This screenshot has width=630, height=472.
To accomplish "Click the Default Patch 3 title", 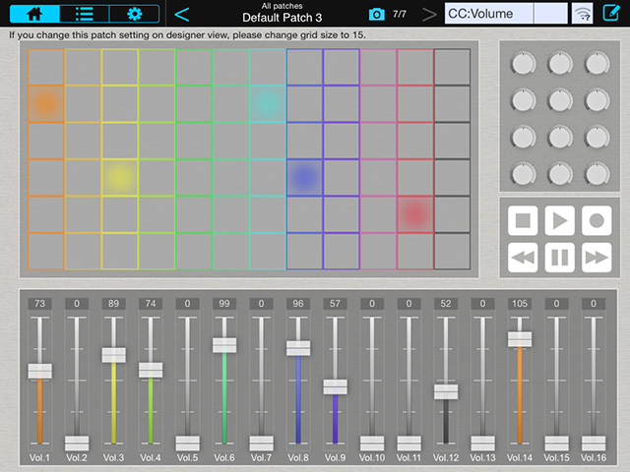I will (x=283, y=18).
